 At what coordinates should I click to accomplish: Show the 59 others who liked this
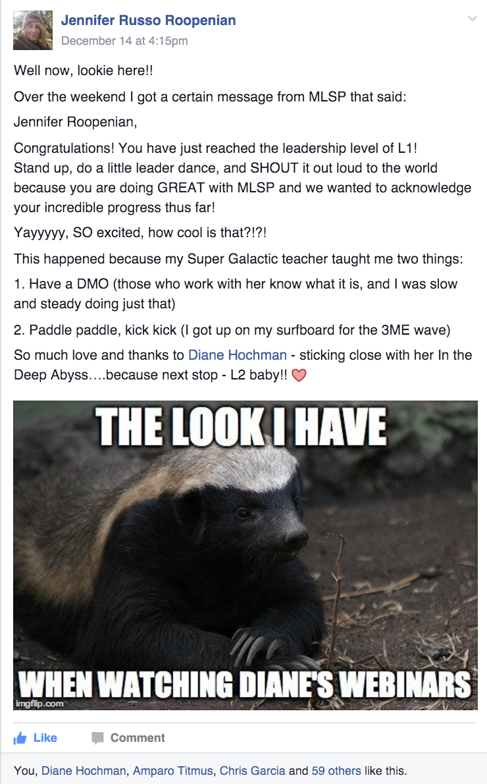point(336,771)
